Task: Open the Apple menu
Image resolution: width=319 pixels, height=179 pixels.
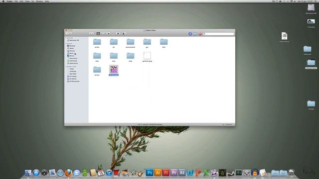Action: coord(3,1)
